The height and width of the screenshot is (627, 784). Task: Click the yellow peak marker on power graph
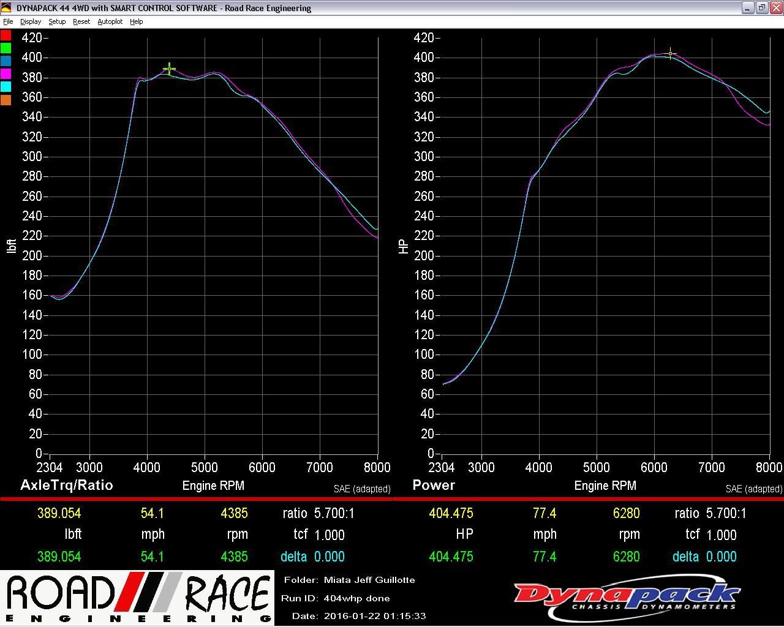[671, 54]
